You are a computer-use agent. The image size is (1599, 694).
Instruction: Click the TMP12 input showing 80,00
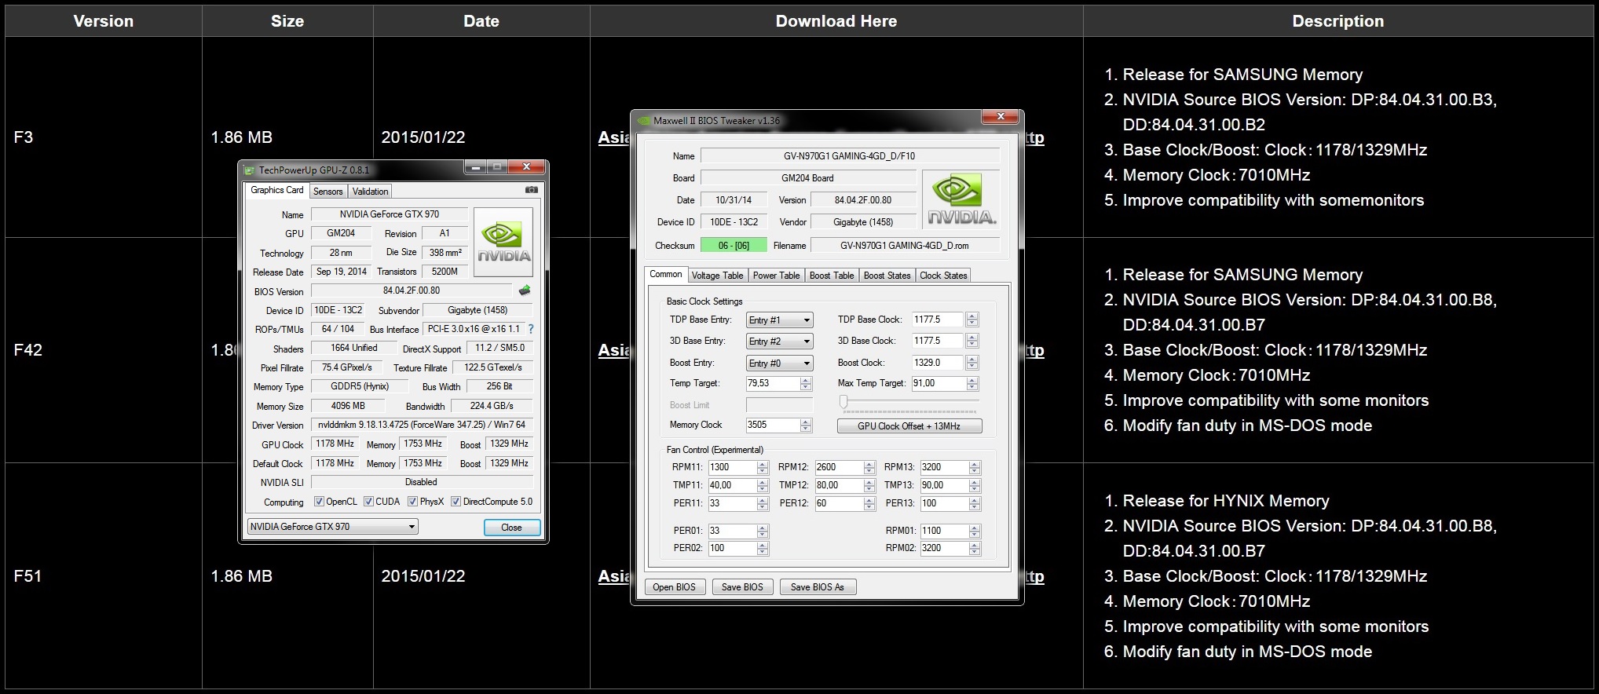click(x=839, y=485)
